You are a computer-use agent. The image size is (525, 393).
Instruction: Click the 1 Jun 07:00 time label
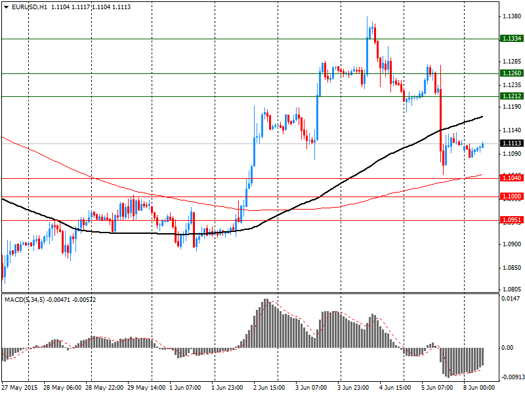(x=185, y=388)
